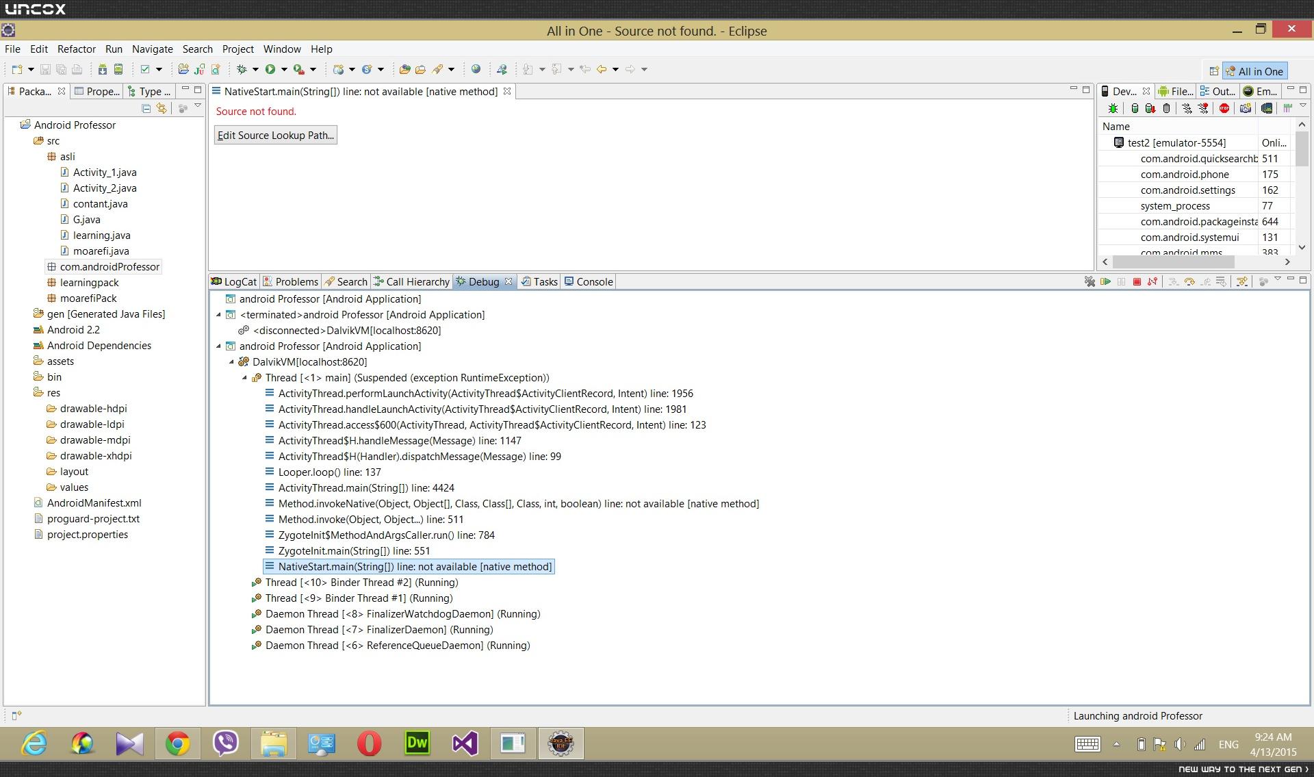1314x777 pixels.
Task: Open Google Chrome from the taskbar
Action: [x=177, y=743]
